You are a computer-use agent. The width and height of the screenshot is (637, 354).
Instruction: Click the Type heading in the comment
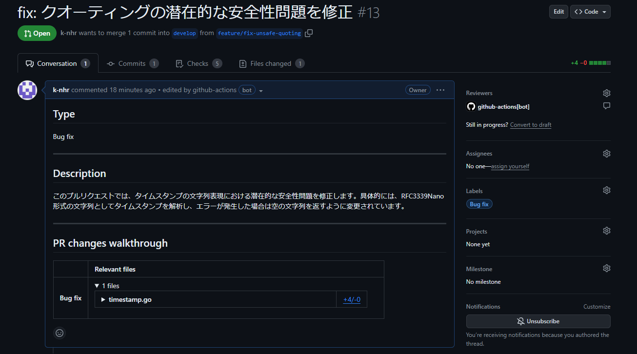click(64, 114)
